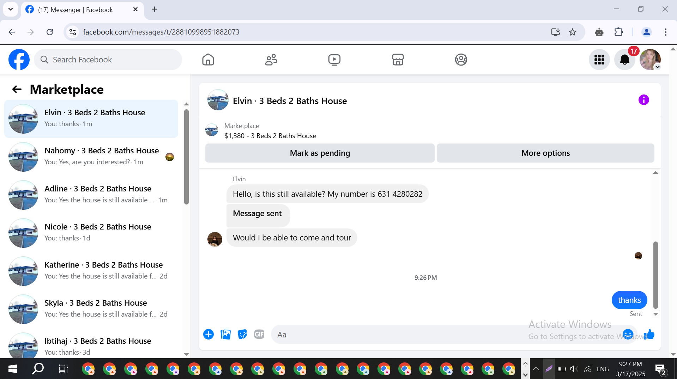Open notifications bell with 17 badge
Viewport: 677px width, 379px height.
[x=625, y=60]
